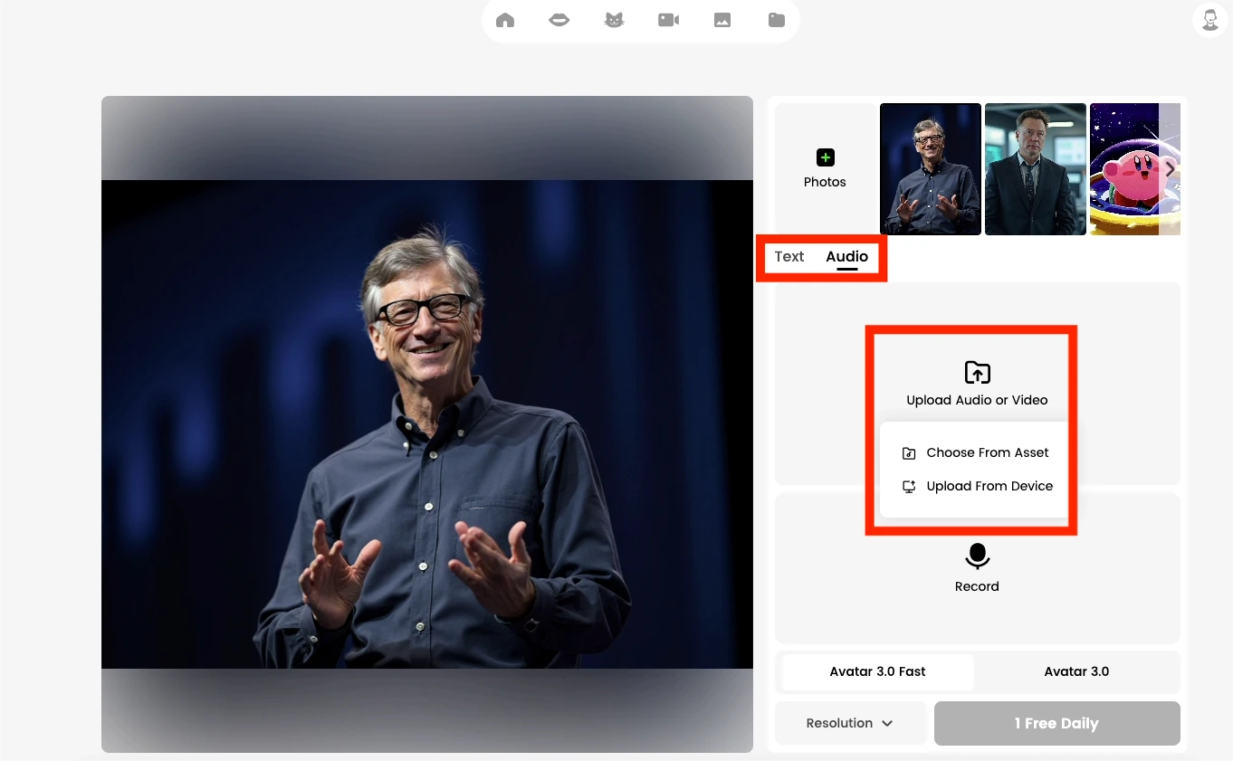Click the microphone Record icon
The height and width of the screenshot is (761, 1233).
click(x=977, y=556)
